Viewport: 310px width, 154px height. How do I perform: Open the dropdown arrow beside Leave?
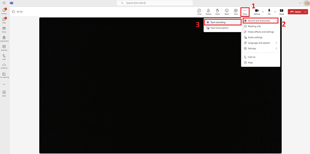(306, 12)
